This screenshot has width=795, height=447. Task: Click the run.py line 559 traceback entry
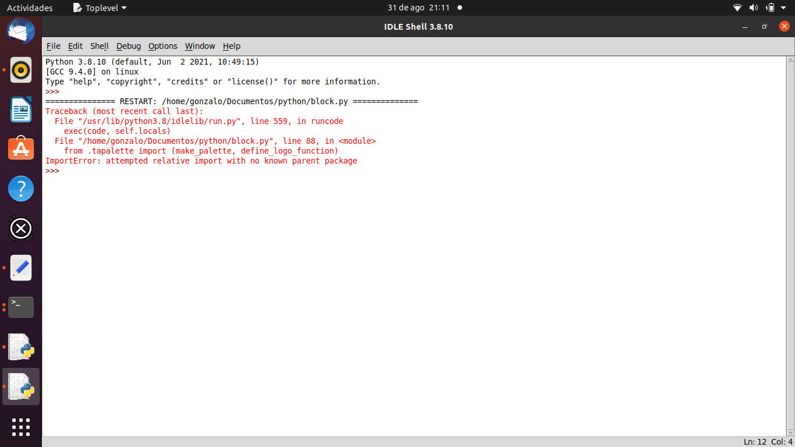point(199,121)
